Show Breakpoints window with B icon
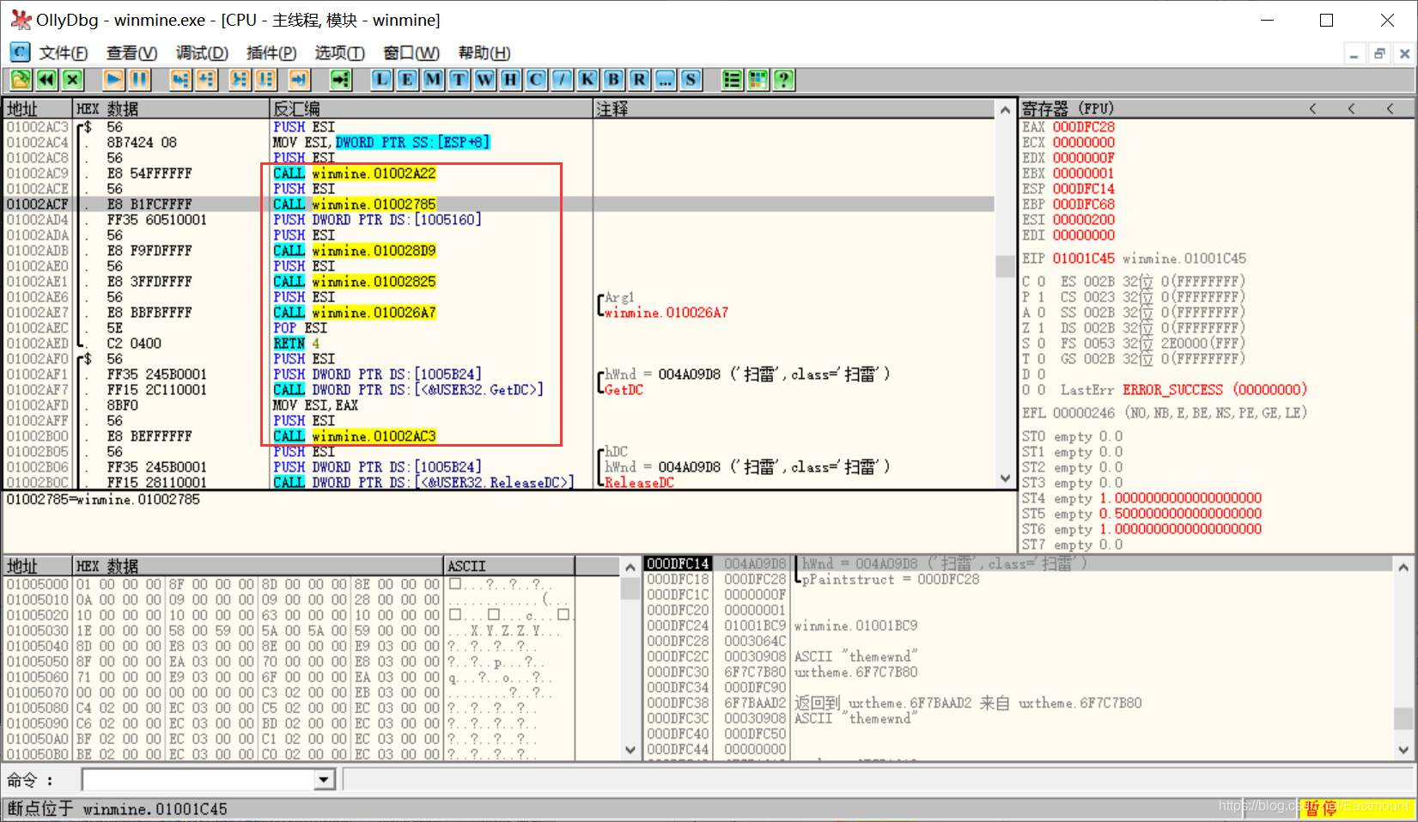Image resolution: width=1418 pixels, height=822 pixels. pos(613,80)
